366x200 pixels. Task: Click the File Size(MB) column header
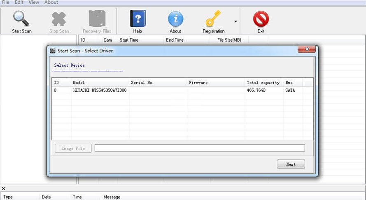pyautogui.click(x=229, y=40)
